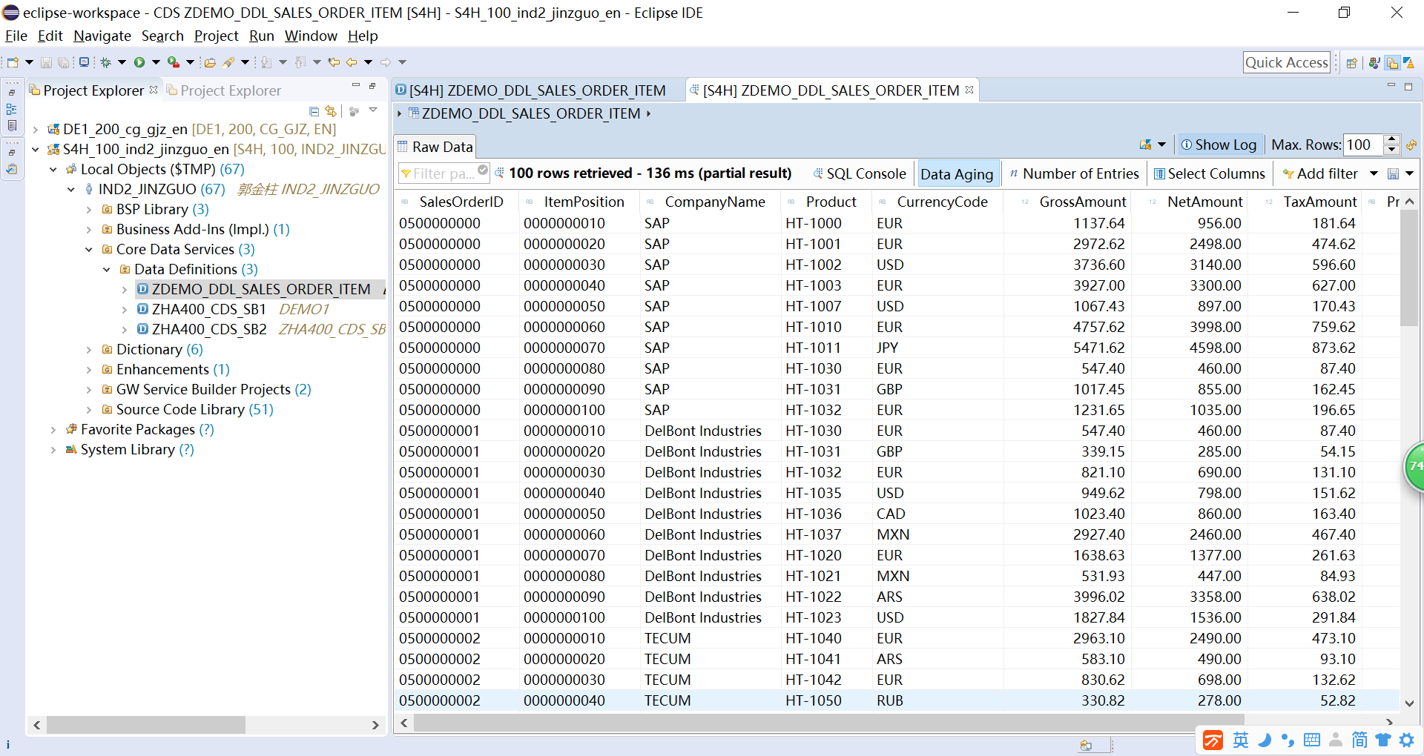Open the Add filter dropdown arrow
The image size is (1424, 756).
click(x=1374, y=173)
